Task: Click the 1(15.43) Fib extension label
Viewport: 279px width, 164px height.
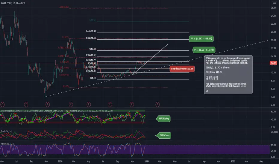Action: click(93, 49)
